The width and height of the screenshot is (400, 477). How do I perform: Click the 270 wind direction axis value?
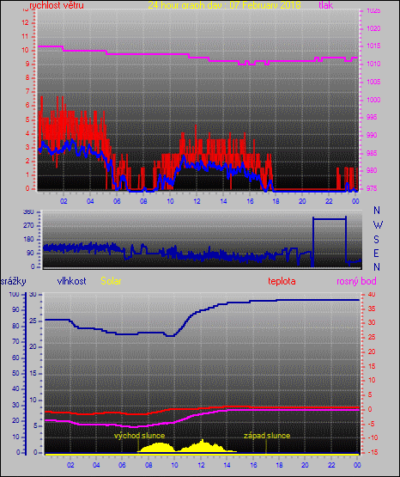(x=28, y=226)
